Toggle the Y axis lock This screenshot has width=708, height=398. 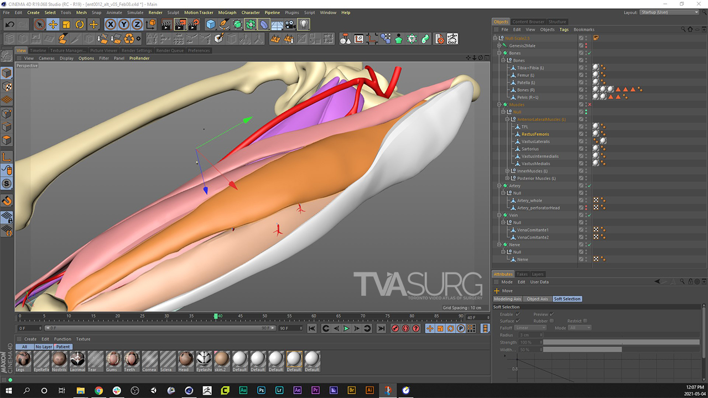pyautogui.click(x=124, y=24)
